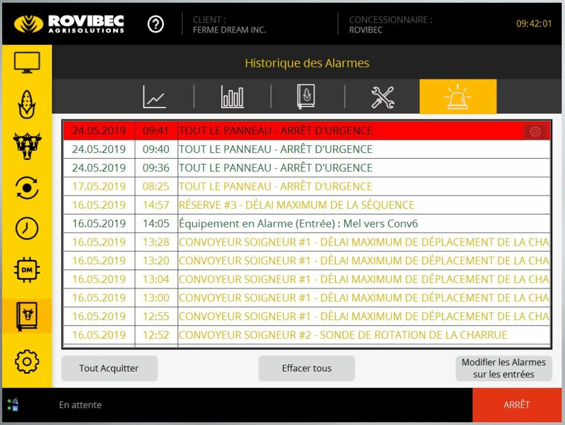
Task: Switch to the wrench maintenance tab
Action: click(x=383, y=97)
